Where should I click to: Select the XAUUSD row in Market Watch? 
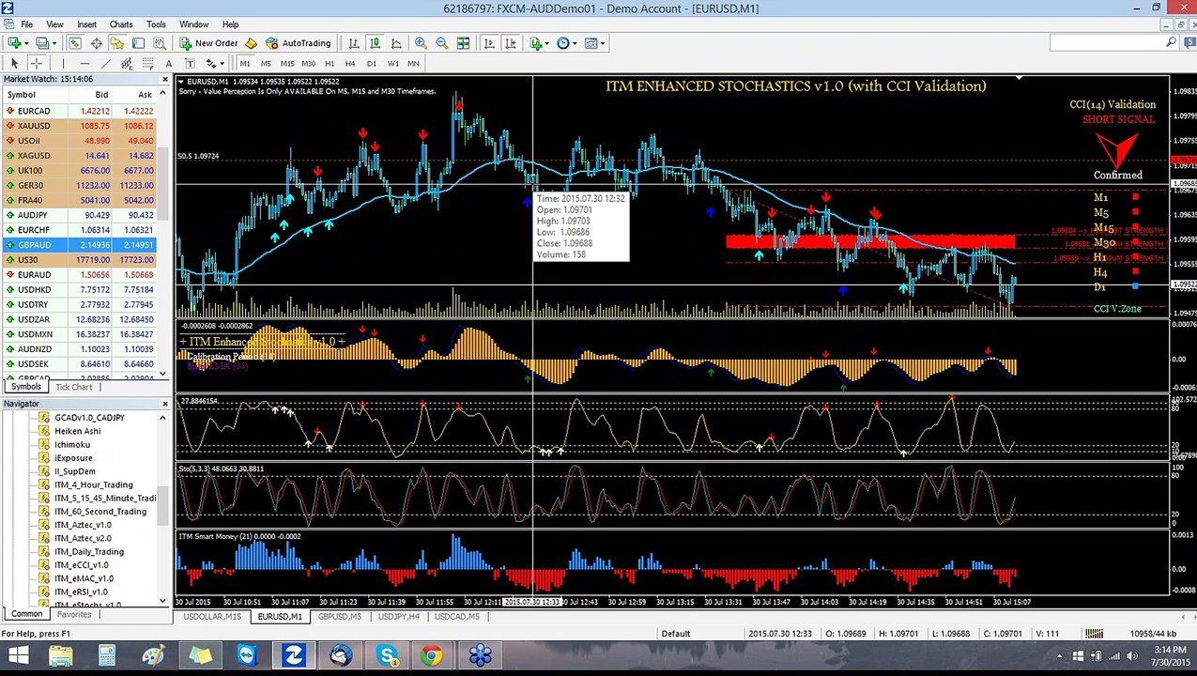(x=79, y=126)
